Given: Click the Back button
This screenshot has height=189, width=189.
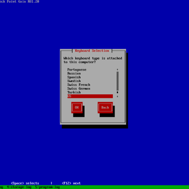Looking at the screenshot, I should coord(105,107).
